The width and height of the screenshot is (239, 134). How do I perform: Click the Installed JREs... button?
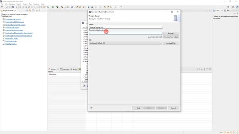tap(171, 43)
